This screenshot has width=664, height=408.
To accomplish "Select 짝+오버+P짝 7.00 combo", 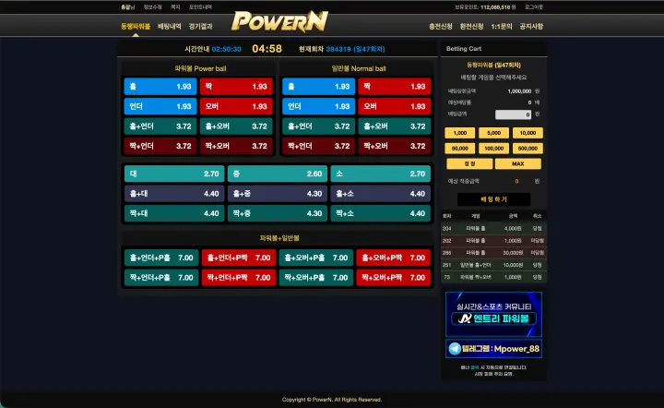I will click(394, 278).
